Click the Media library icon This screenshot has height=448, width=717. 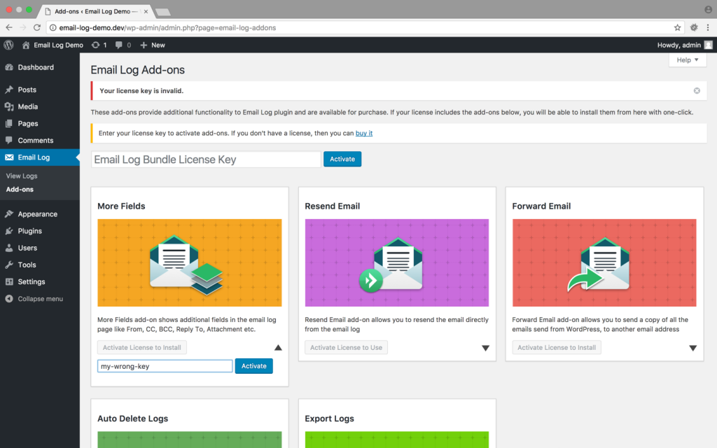click(9, 106)
